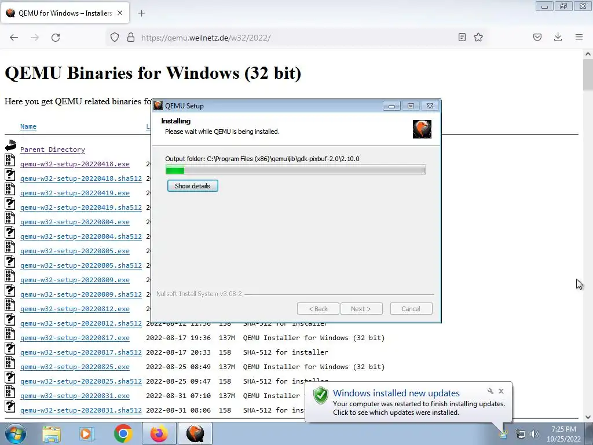
Task: Click the unknown file icon beside qemu-w32-setup-20220418.sha512
Action: click(10, 174)
